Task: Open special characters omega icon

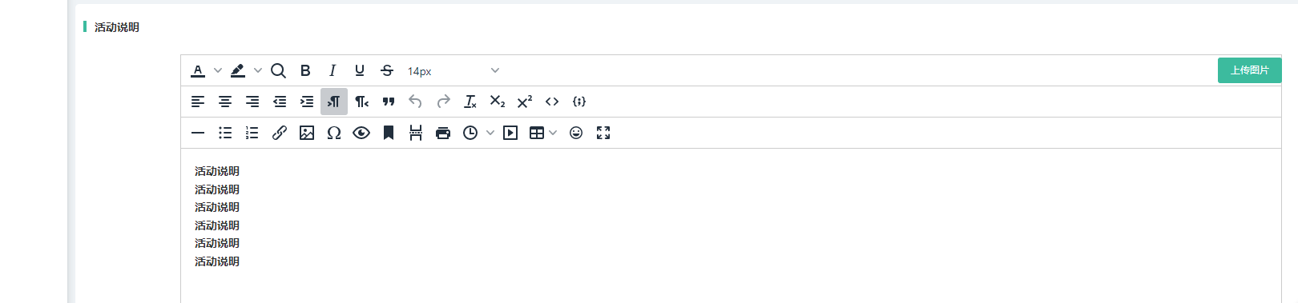Action: pyautogui.click(x=334, y=133)
